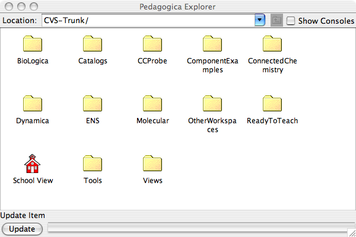356x237 pixels.
Task: Click the OtherWorkspaces label text
Action: (x=212, y=125)
